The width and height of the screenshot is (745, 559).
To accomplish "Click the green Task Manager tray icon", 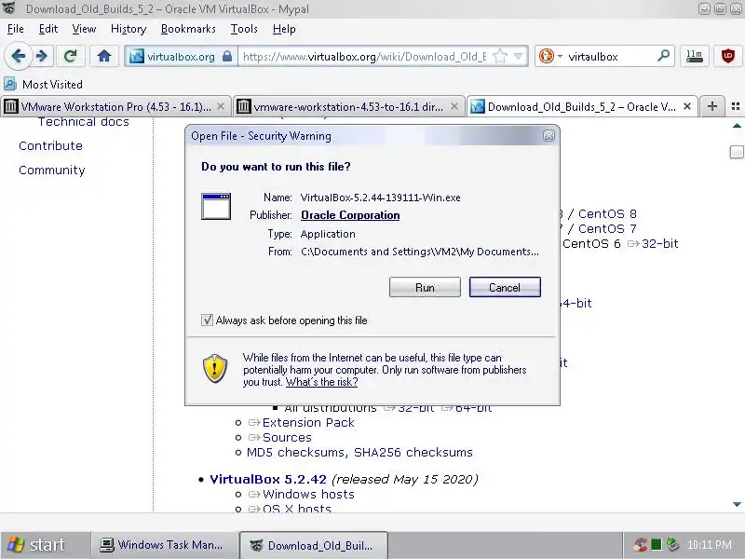I will tap(657, 545).
